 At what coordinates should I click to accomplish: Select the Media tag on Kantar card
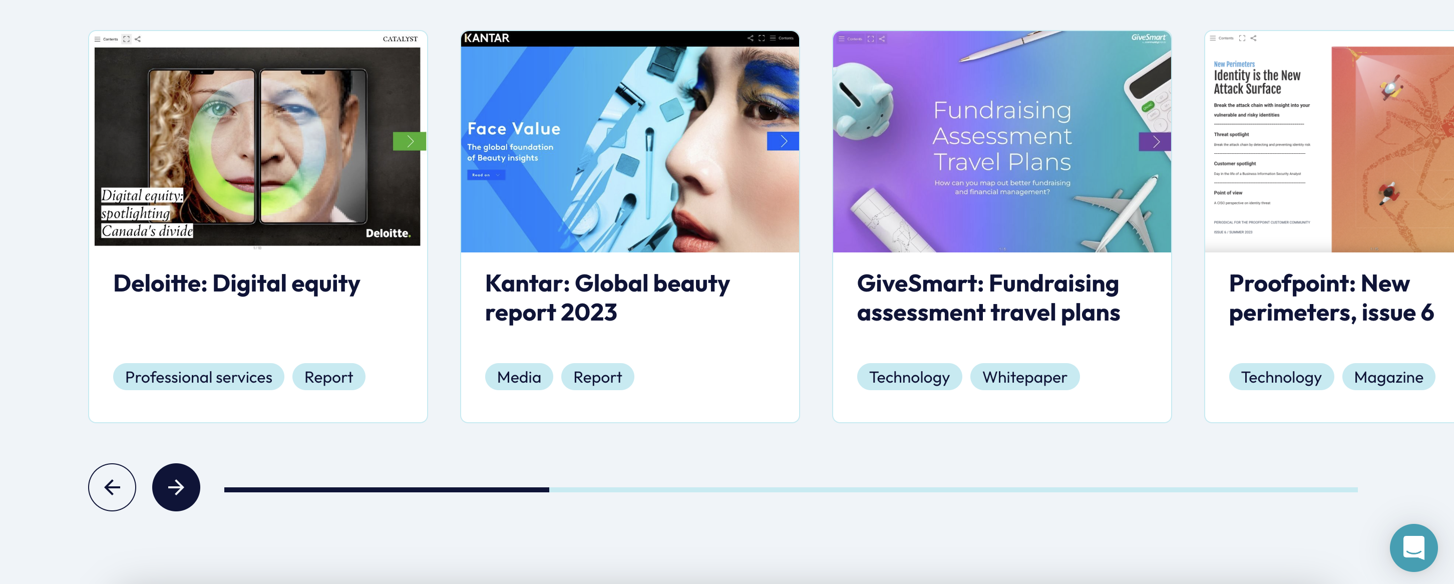(x=519, y=377)
